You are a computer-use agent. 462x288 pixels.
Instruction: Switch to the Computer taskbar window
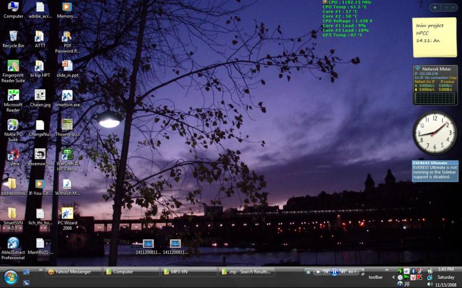click(x=132, y=272)
